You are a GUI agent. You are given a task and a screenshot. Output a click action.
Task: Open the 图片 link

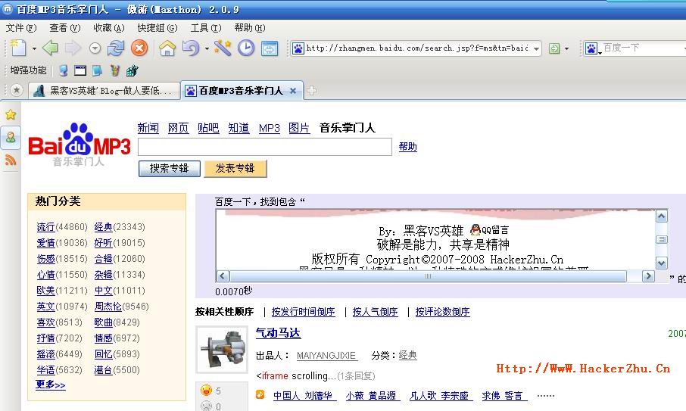click(x=299, y=128)
